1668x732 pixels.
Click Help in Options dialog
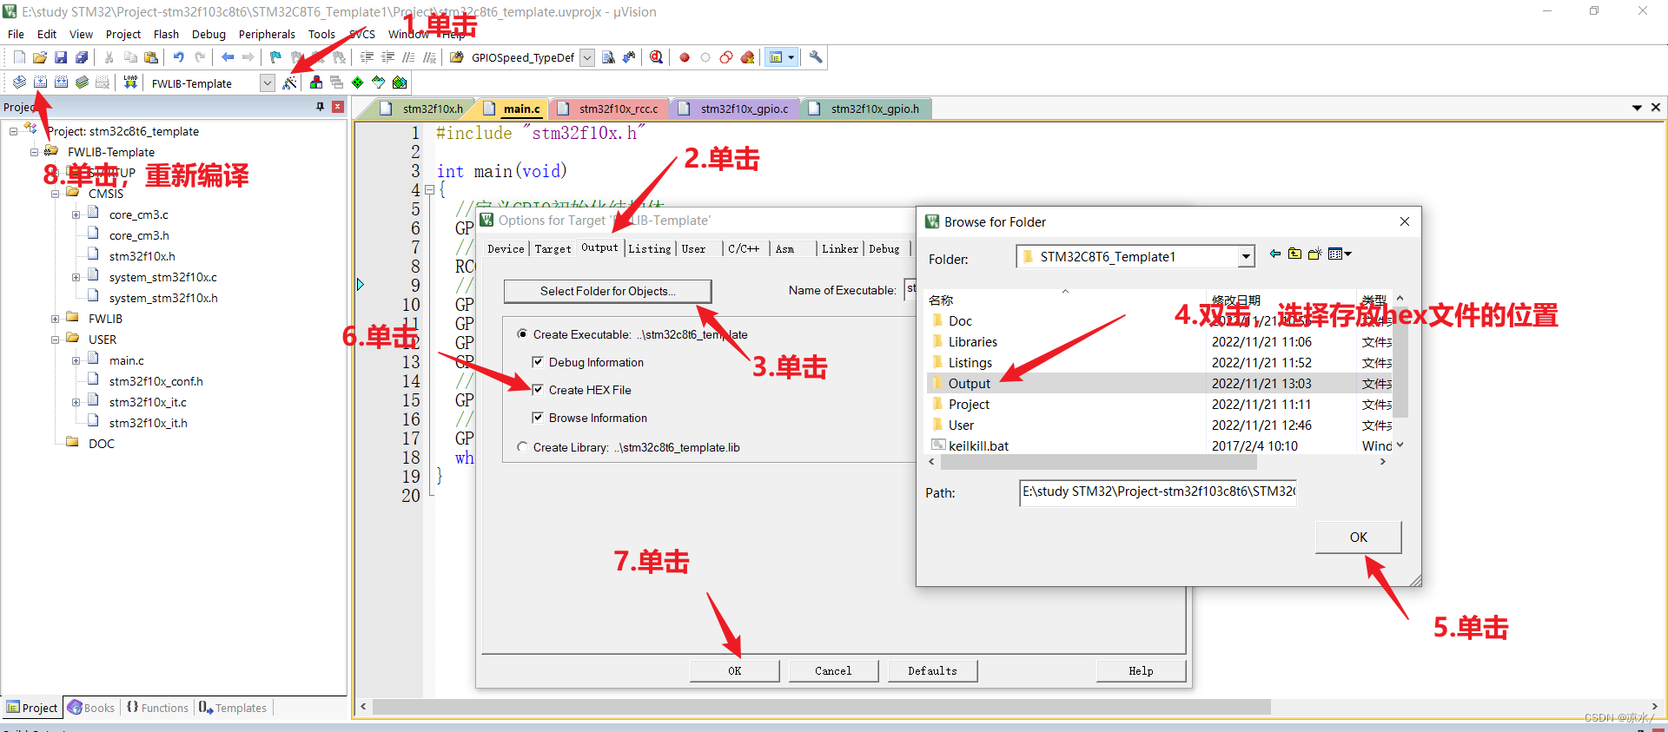click(1141, 670)
